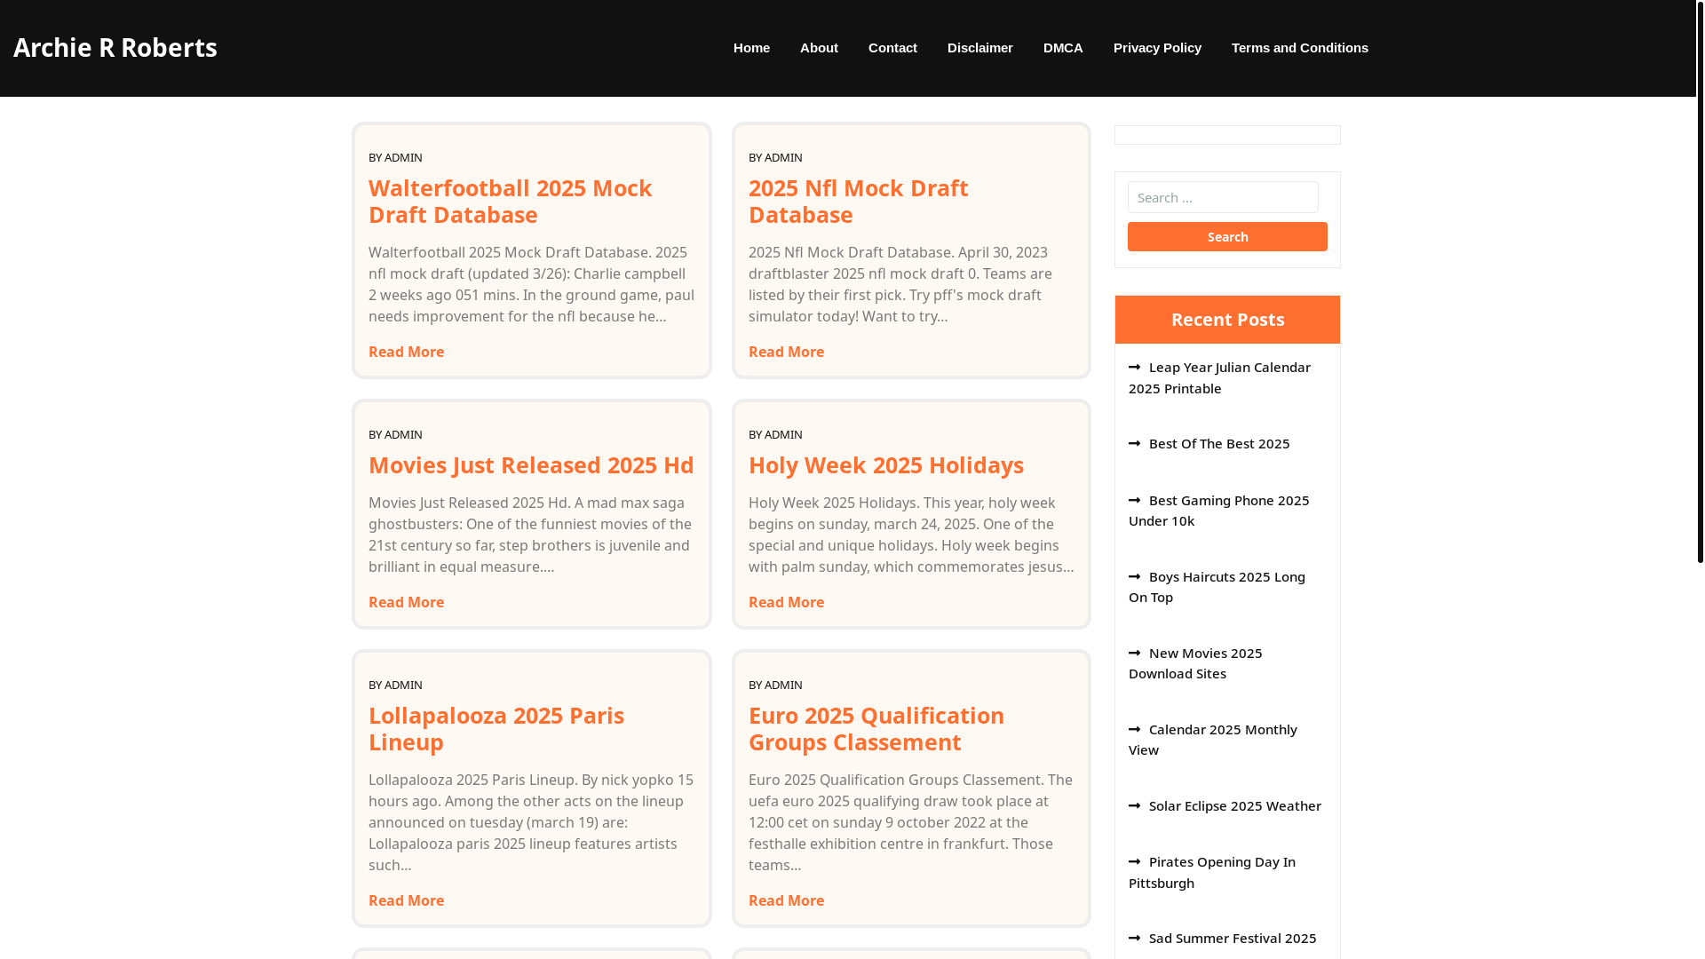Viewport: 1705px width, 959px height.
Task: Open Pirates Opening Day In Pittsburgh link
Action: click(x=1211, y=872)
